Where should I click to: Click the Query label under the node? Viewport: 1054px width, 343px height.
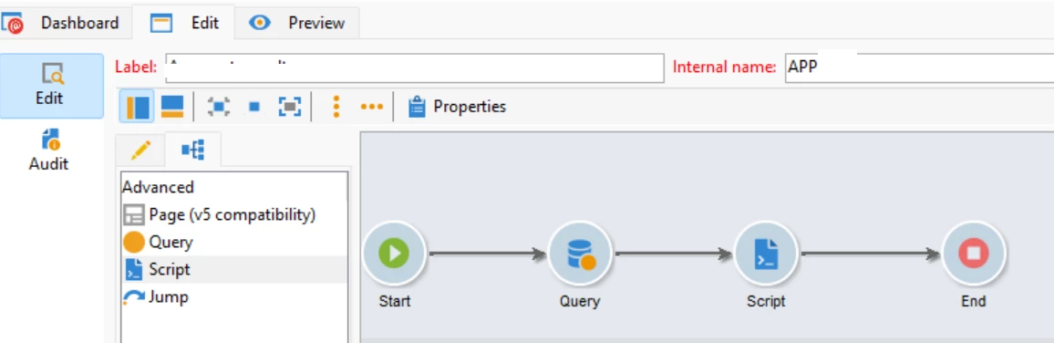click(580, 301)
